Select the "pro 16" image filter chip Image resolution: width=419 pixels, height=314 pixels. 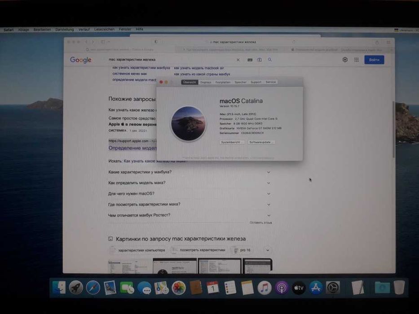[242, 250]
